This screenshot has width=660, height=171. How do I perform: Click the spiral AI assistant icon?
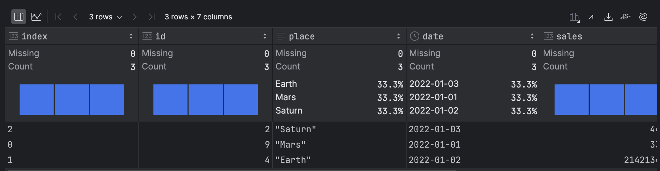tap(643, 17)
